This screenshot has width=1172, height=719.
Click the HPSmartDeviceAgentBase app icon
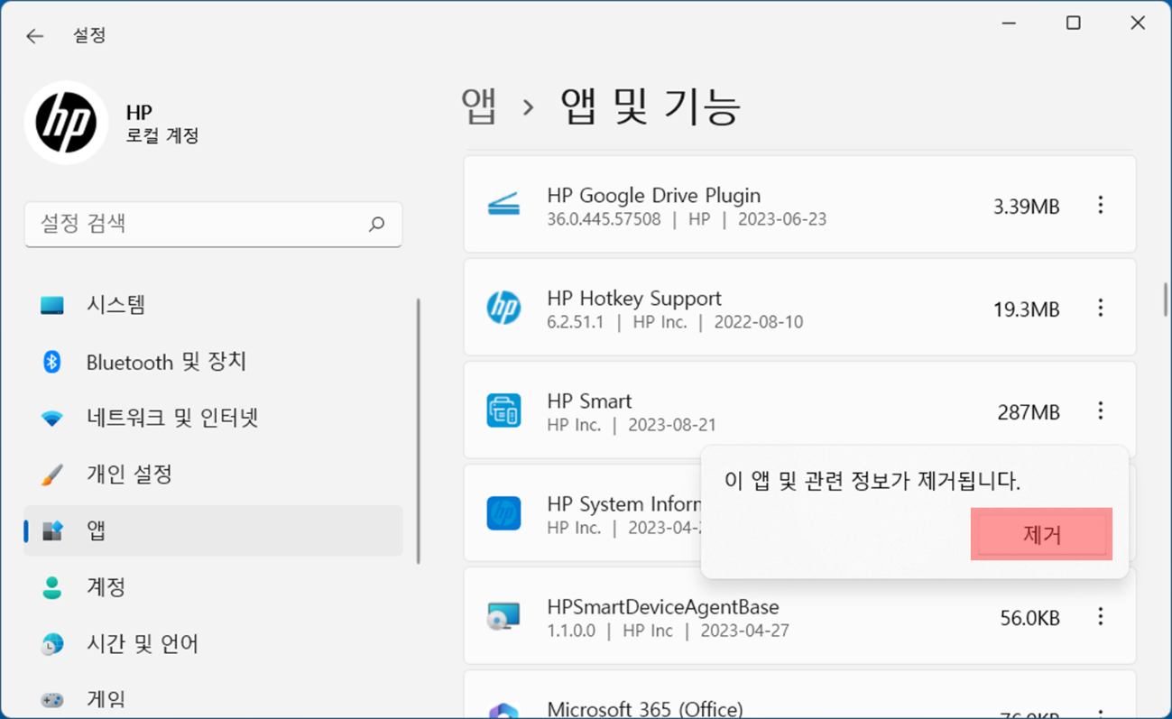(x=503, y=616)
